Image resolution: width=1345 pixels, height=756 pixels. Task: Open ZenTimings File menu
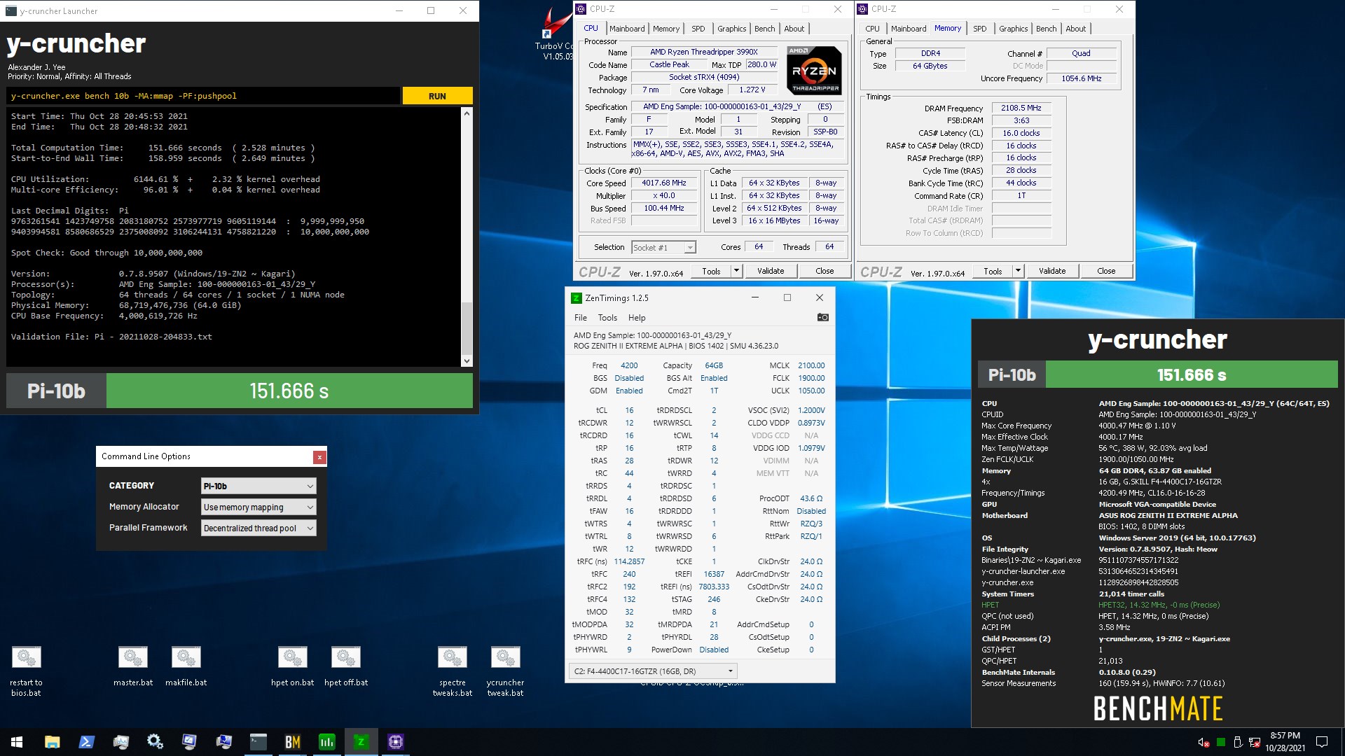581,317
